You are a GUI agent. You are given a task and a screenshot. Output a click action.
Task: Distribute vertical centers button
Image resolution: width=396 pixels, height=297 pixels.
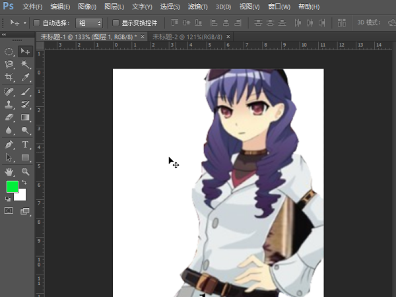[270, 22]
